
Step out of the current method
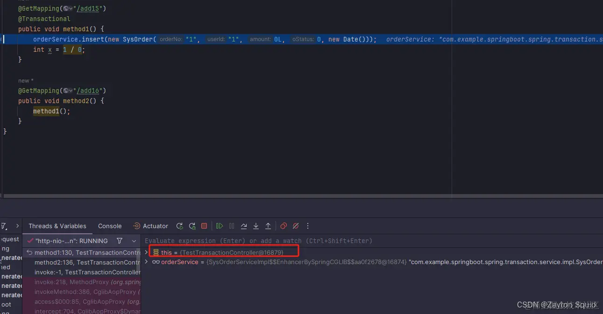point(268,226)
